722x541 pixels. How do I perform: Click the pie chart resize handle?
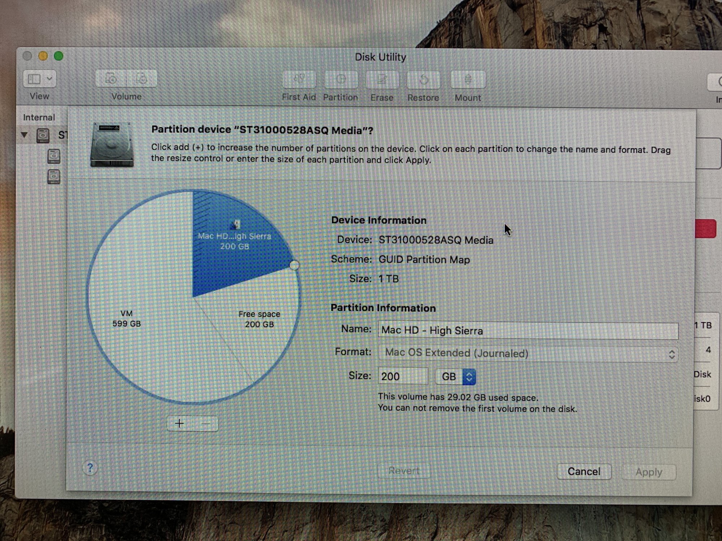click(294, 265)
